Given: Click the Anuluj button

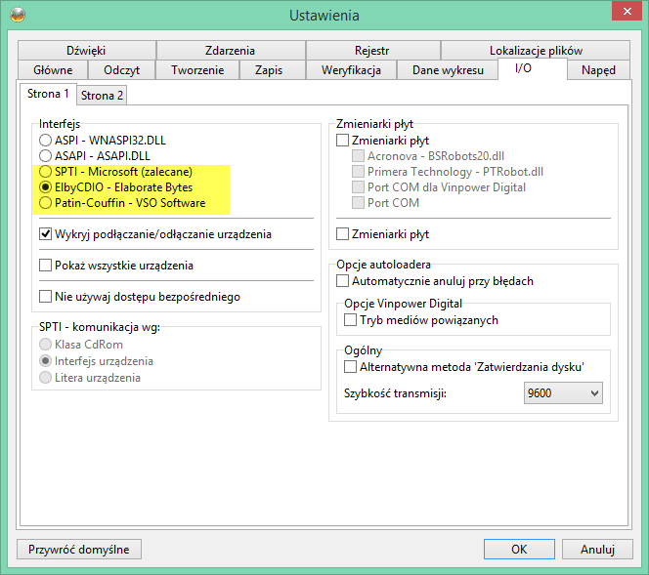Looking at the screenshot, I should pyautogui.click(x=597, y=550).
